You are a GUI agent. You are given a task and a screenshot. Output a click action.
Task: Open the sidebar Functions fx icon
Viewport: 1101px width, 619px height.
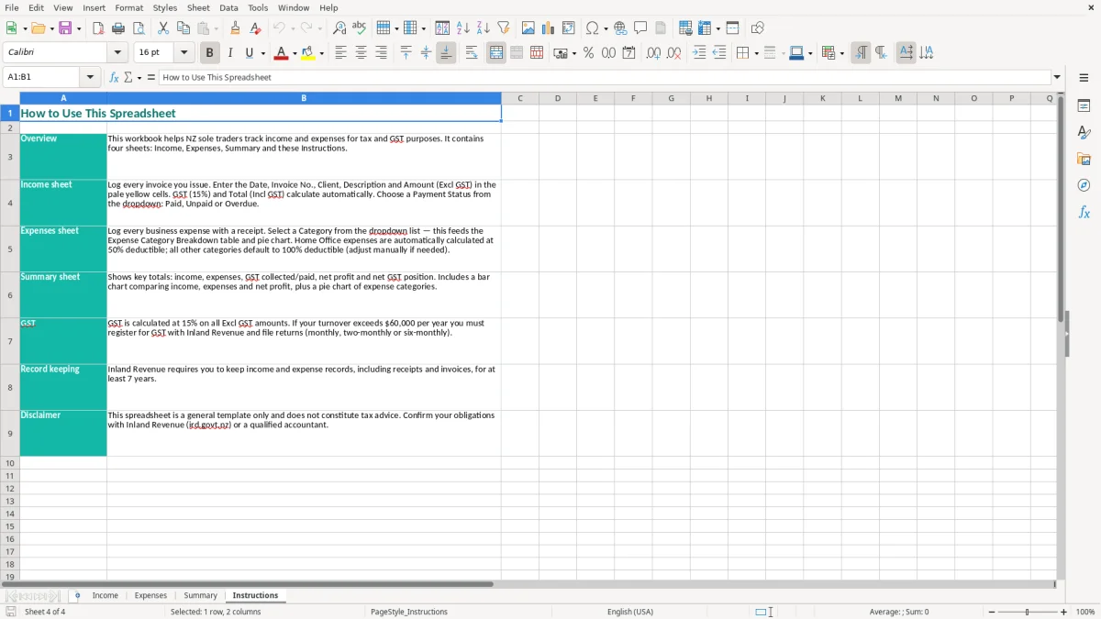point(1084,212)
